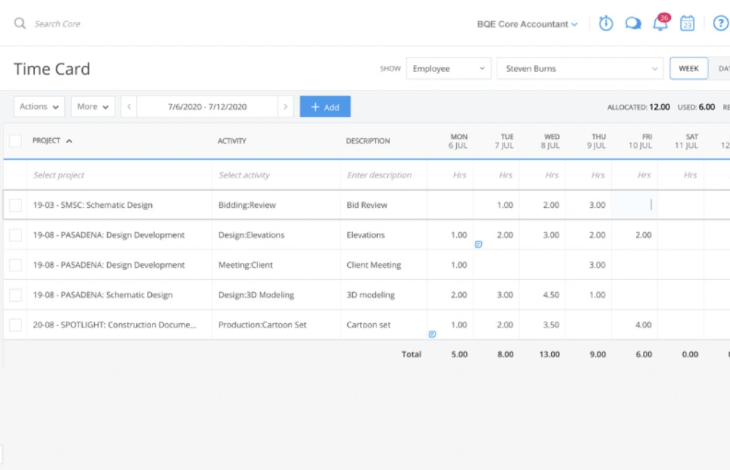The width and height of the screenshot is (730, 470).
Task: Open notifications bell with 36 badge
Action: pos(660,23)
